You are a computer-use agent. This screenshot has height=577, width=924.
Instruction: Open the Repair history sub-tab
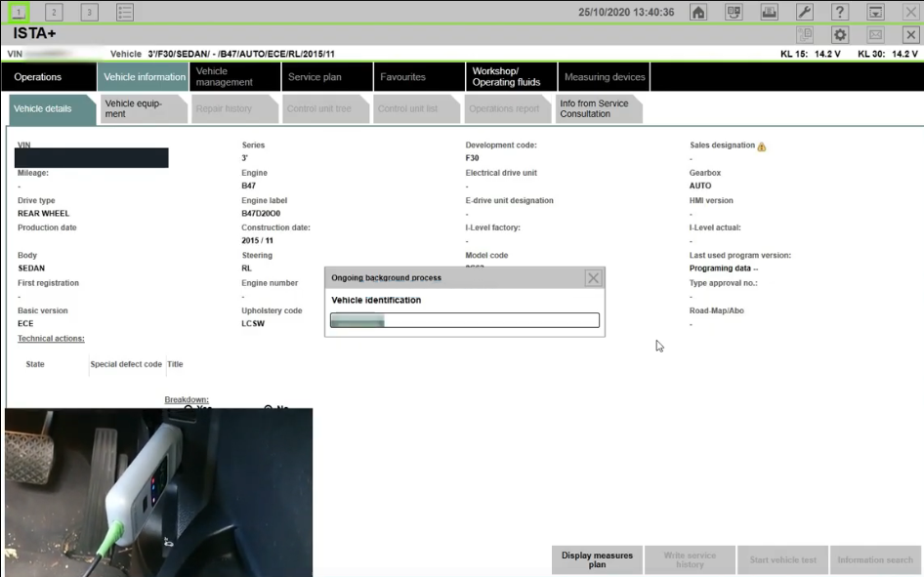click(x=234, y=109)
